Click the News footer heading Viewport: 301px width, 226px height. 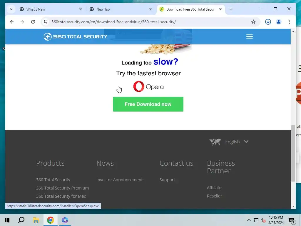pos(105,163)
